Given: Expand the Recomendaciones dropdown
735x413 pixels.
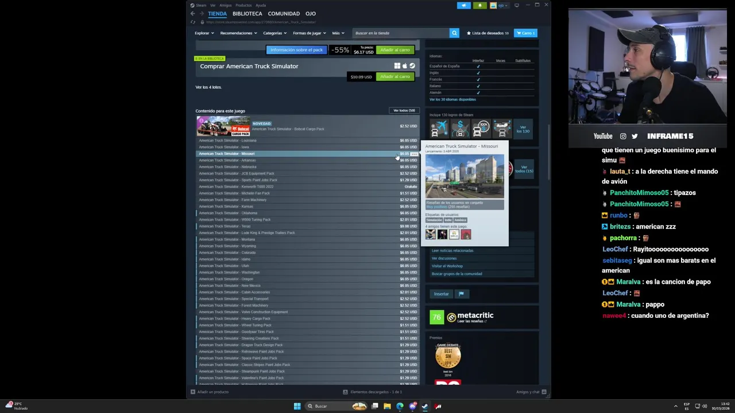Looking at the screenshot, I should pyautogui.click(x=239, y=33).
